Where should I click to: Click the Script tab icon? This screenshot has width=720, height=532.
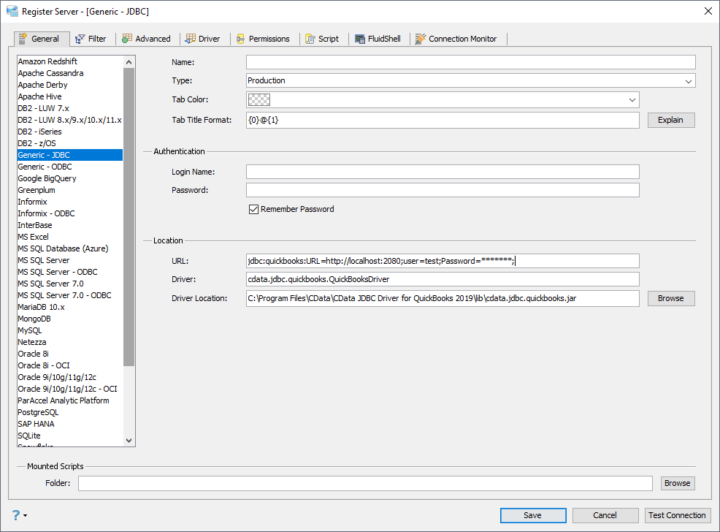tap(310, 39)
